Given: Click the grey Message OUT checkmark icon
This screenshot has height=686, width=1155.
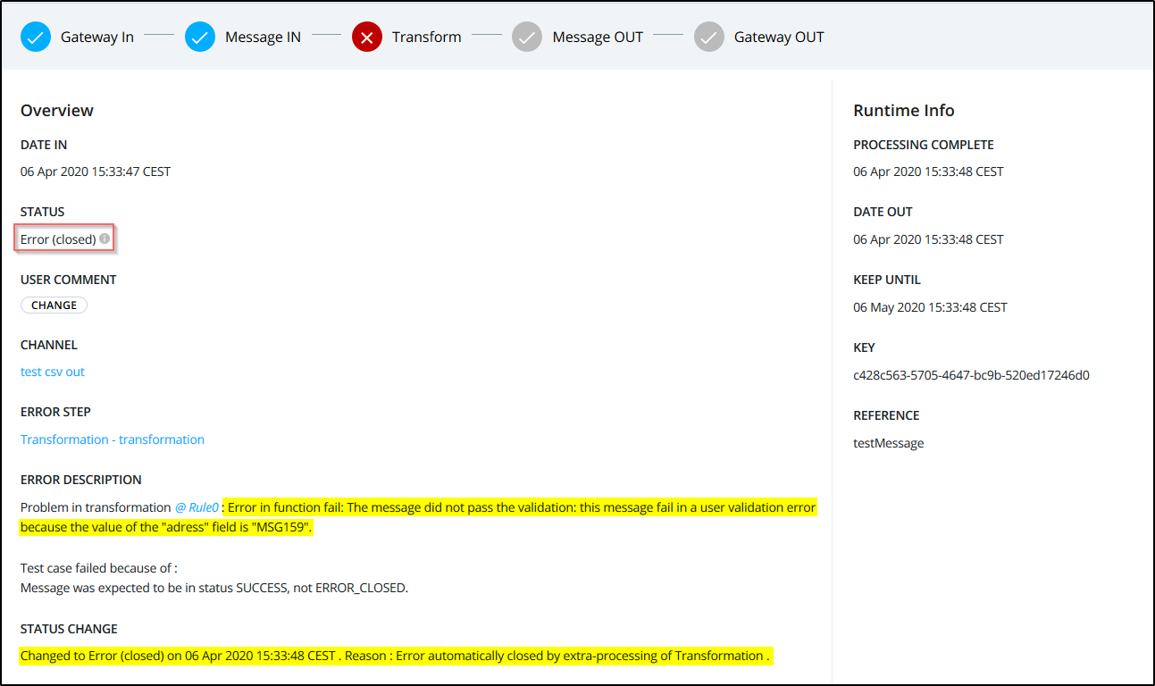Looking at the screenshot, I should [x=527, y=38].
